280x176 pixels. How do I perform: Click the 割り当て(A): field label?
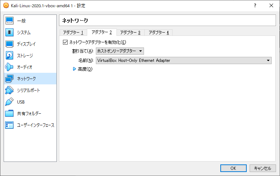(83, 51)
